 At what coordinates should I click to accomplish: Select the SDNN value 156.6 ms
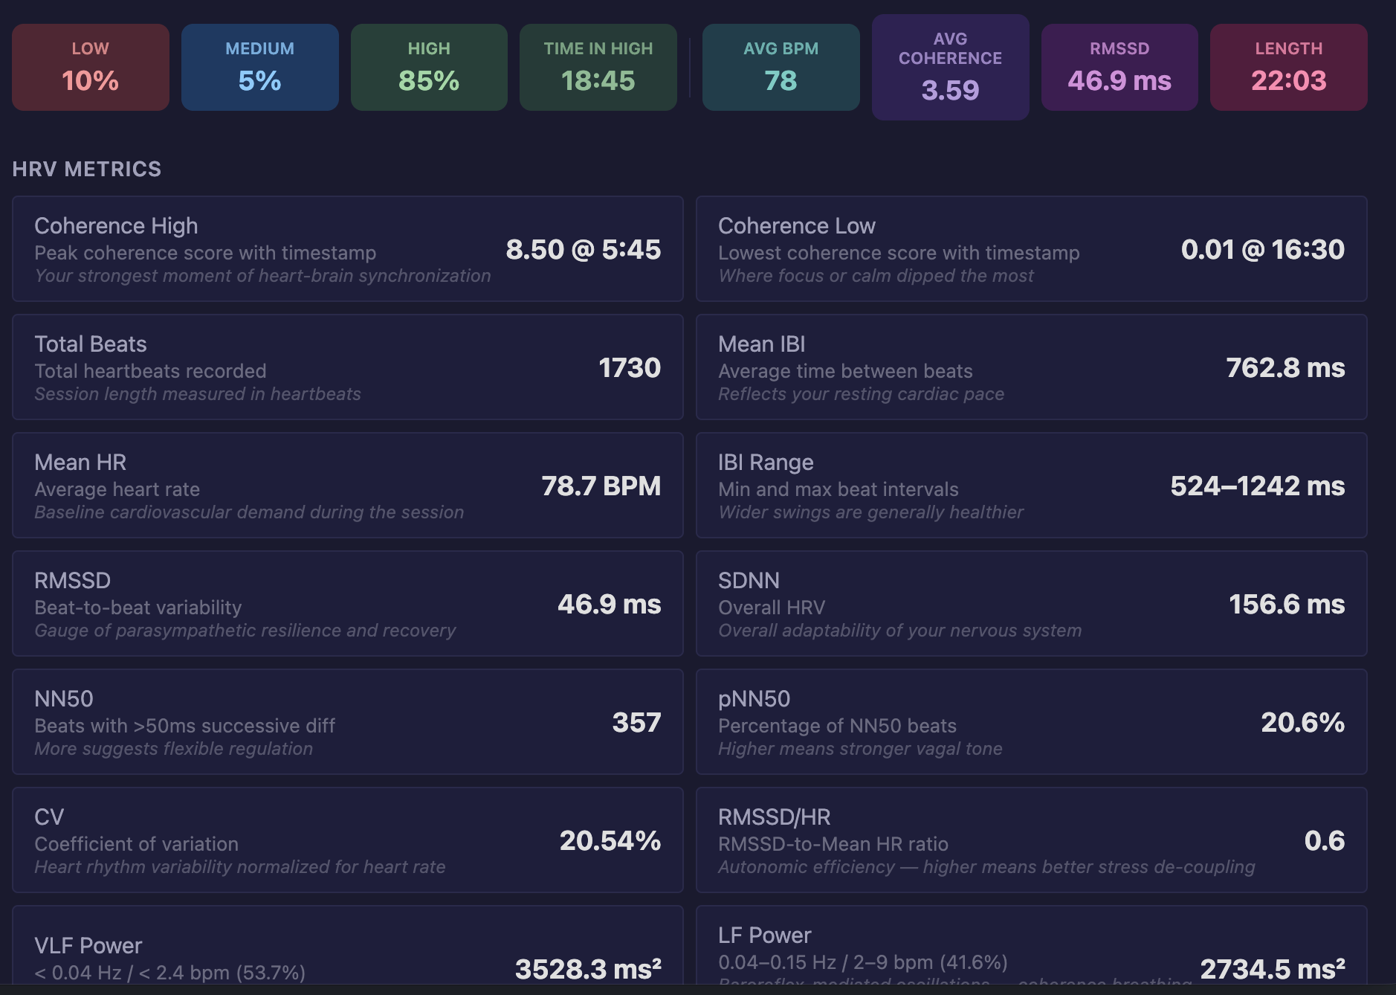[1287, 604]
